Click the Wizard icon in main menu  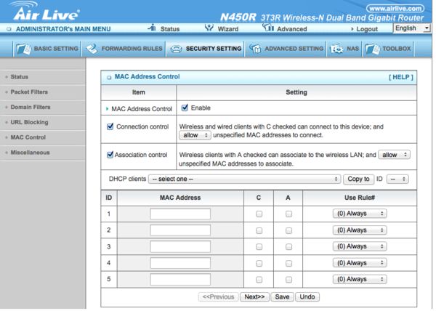point(209,28)
